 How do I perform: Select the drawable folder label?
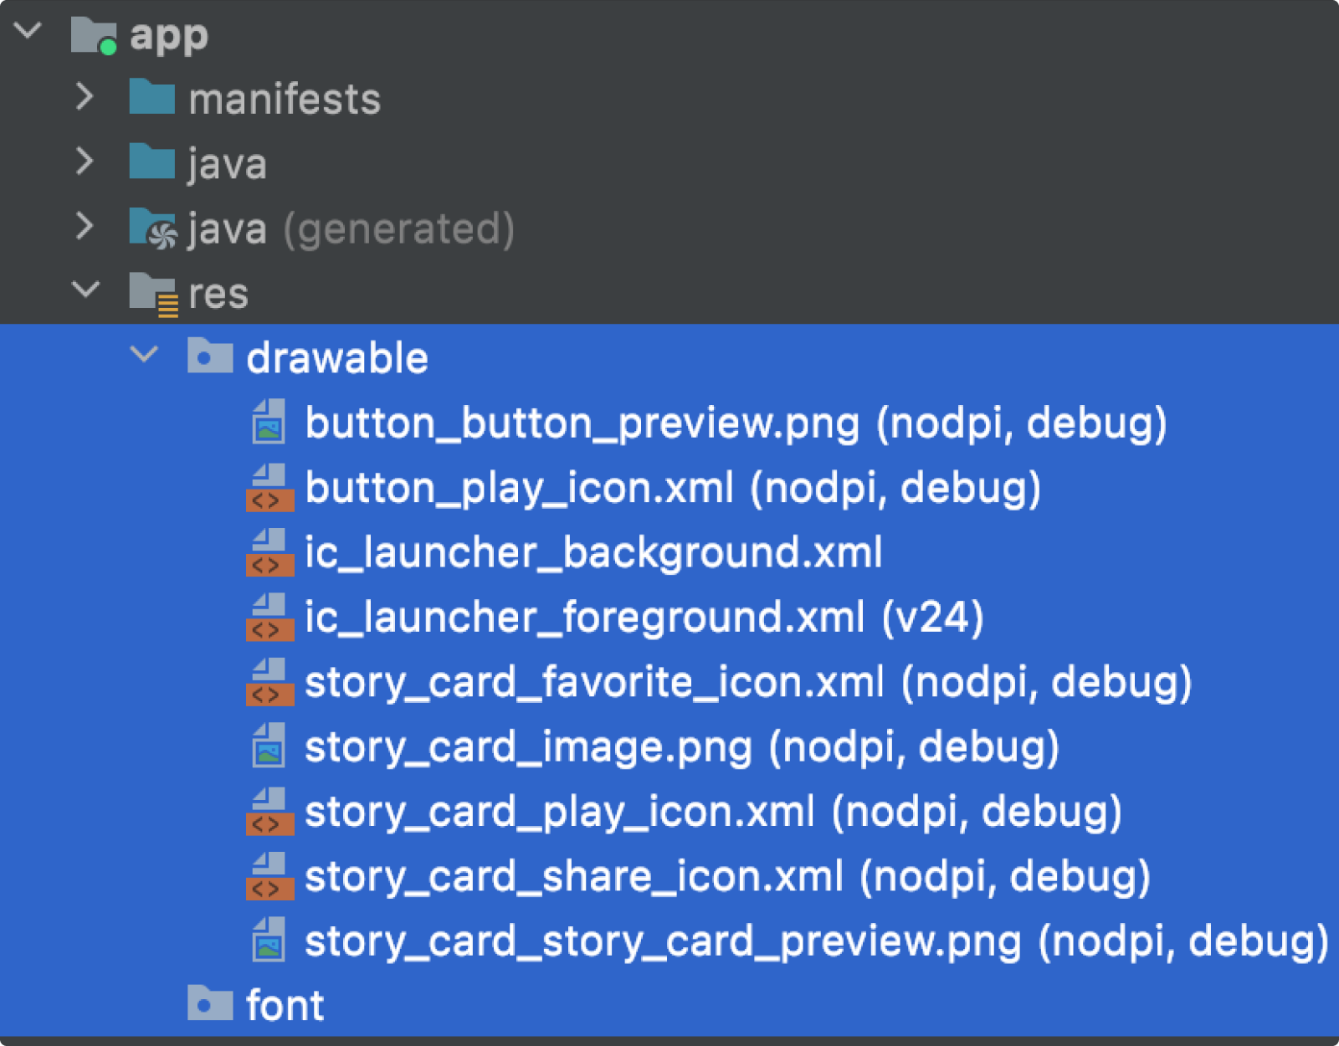[337, 358]
